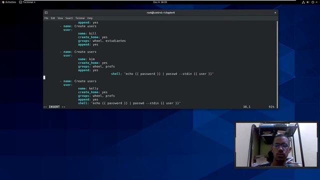Click the window title root@control:~/chapter6
This screenshot has height=180, width=320.
(160, 12)
